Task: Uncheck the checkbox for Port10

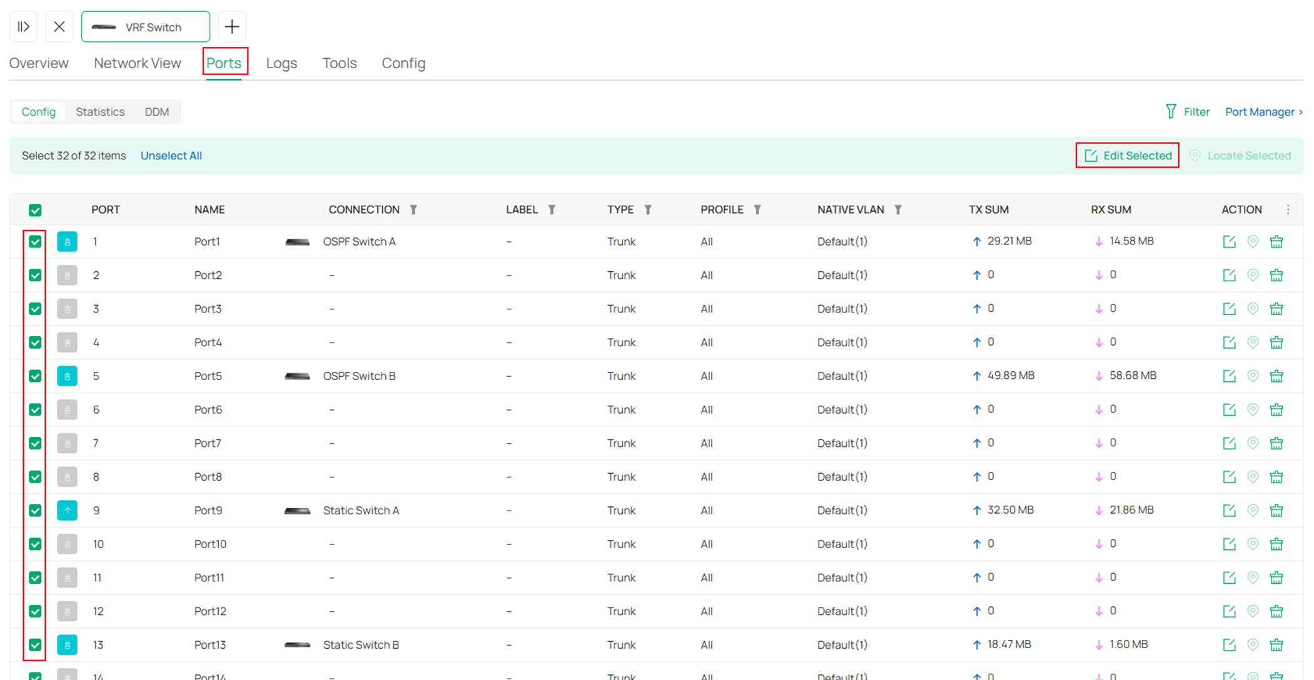Action: pyautogui.click(x=35, y=544)
